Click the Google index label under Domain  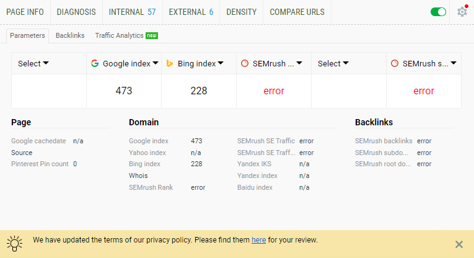point(149,141)
